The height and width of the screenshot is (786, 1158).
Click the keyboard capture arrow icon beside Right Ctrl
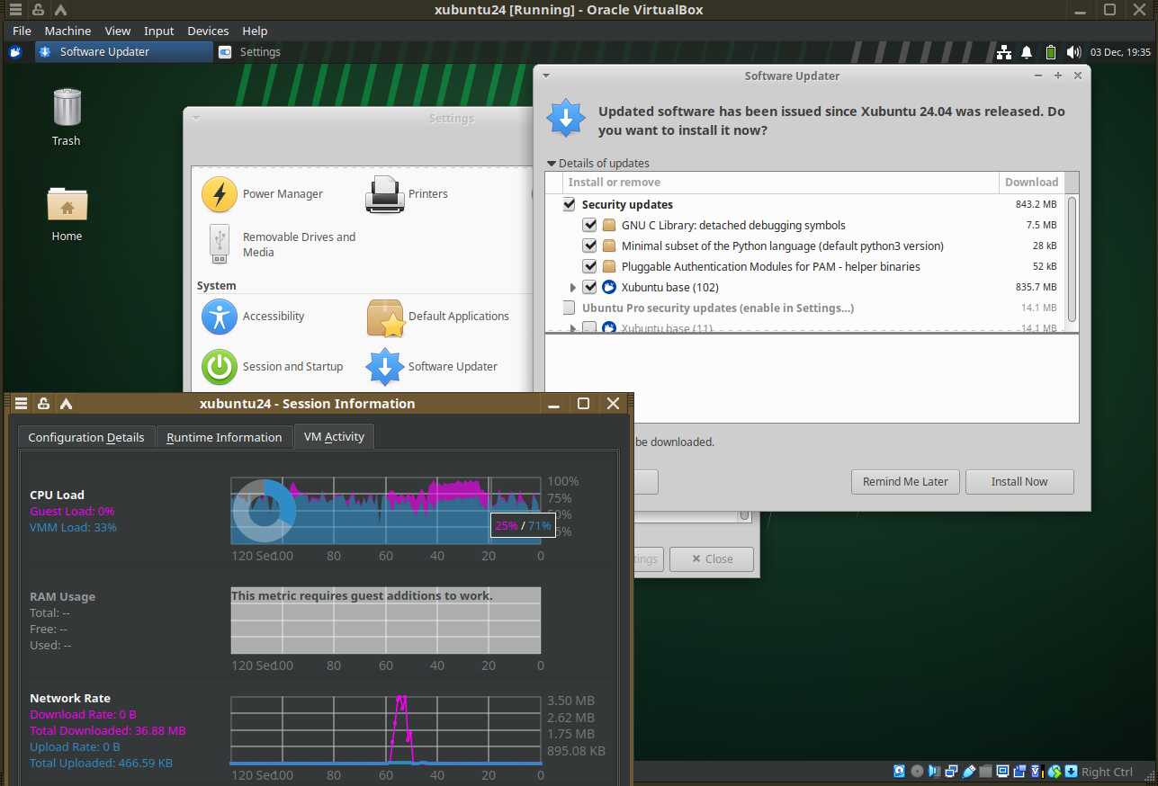coord(1071,772)
